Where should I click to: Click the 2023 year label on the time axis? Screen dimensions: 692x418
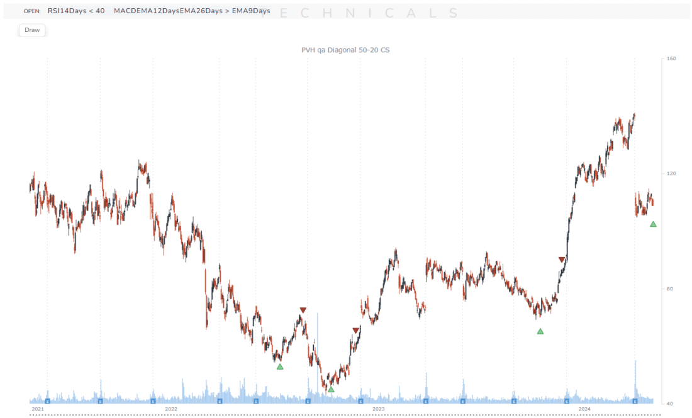(x=379, y=407)
